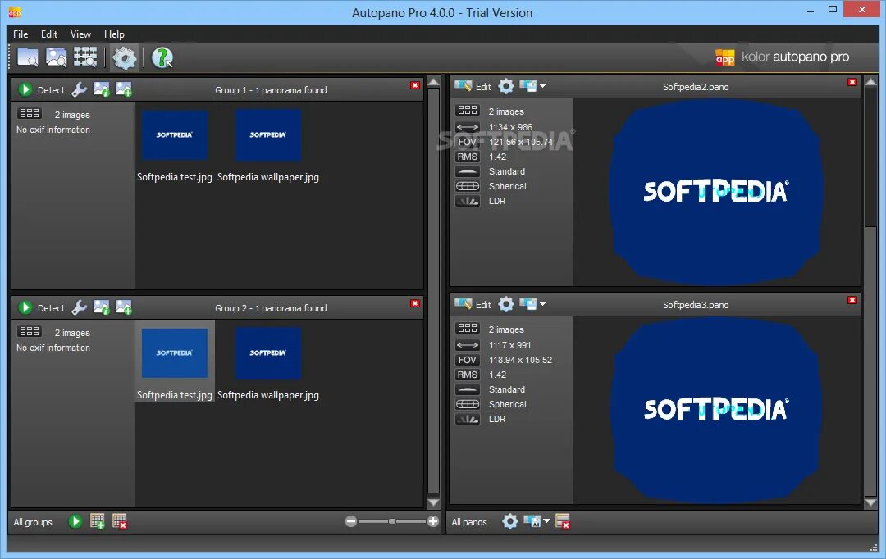Screen dimensions: 886x559
Task: Click Edit button for Softpedia2.pano
Action: [x=473, y=86]
